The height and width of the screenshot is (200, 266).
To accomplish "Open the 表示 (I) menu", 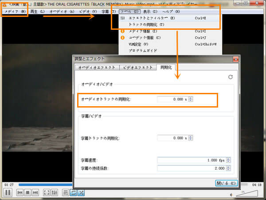I will click(150, 12).
